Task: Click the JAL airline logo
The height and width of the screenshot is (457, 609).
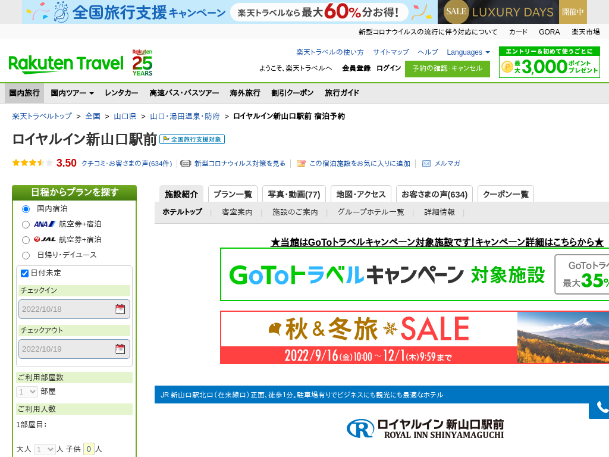Action: (45, 239)
